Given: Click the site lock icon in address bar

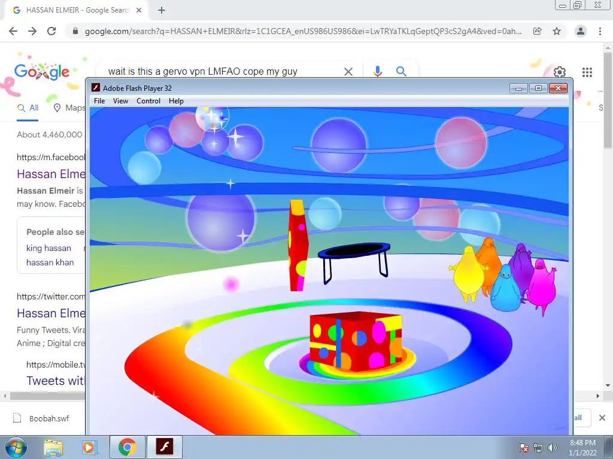Looking at the screenshot, I should tap(75, 31).
